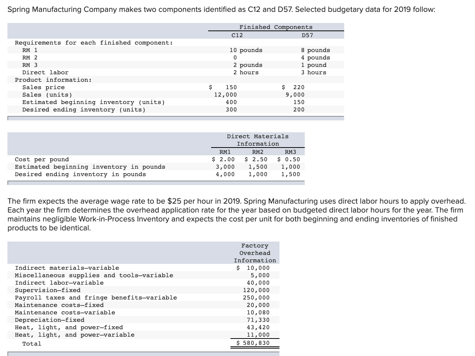Image resolution: width=475 pixels, height=356 pixels.
Task: Select the '20,000' overhead amount
Action: (258, 305)
